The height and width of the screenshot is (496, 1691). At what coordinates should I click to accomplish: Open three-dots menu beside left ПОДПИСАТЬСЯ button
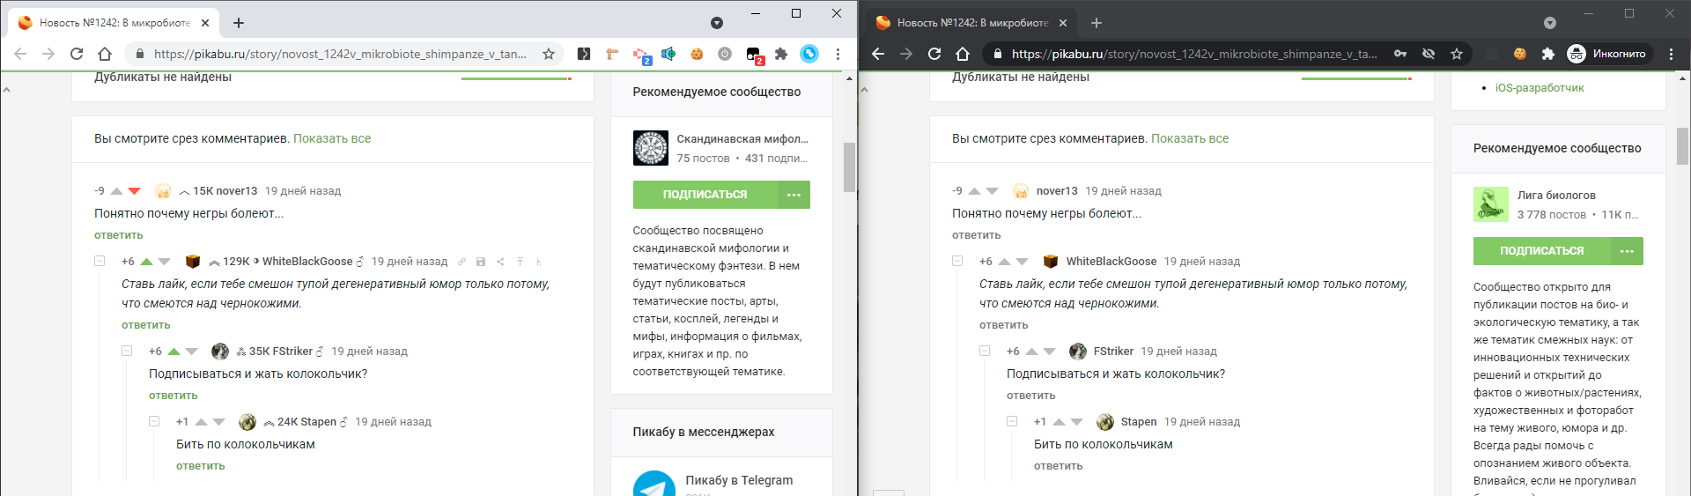click(794, 195)
